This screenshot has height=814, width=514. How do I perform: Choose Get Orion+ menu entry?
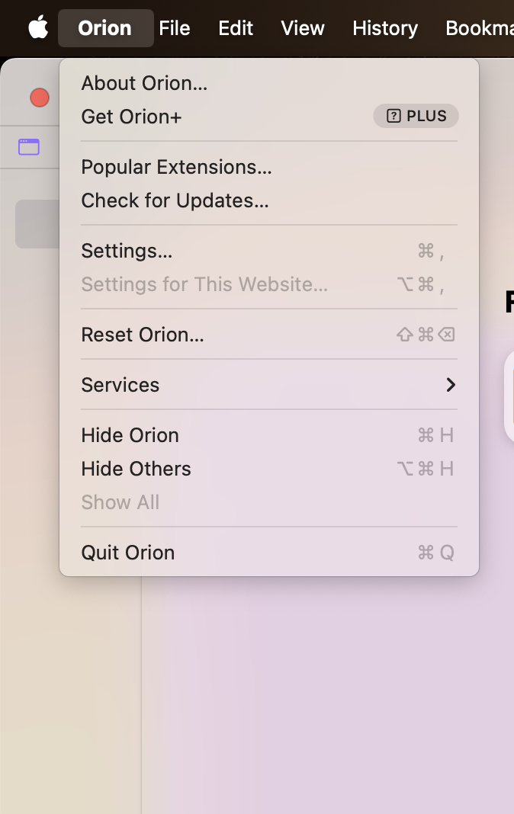click(x=131, y=117)
